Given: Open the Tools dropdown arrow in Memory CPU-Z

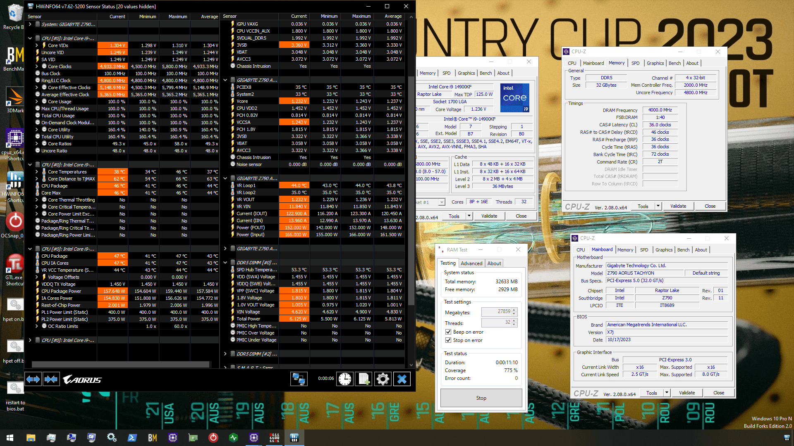Looking at the screenshot, I should click(658, 206).
